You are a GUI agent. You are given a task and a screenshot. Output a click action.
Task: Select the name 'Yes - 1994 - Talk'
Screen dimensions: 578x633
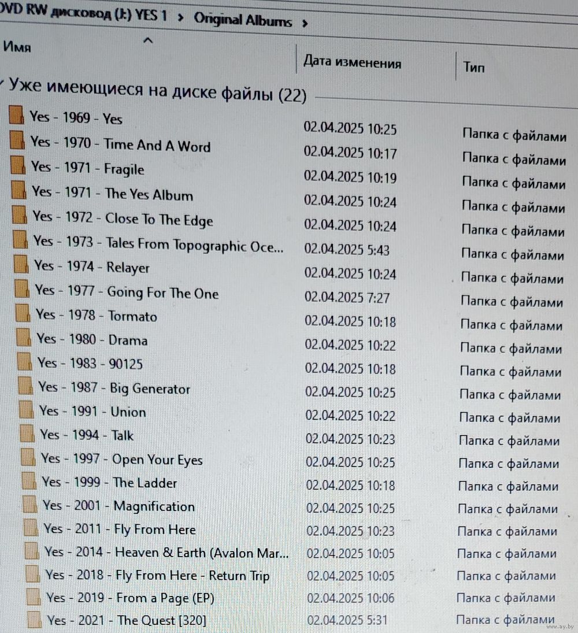pyautogui.click(x=86, y=435)
